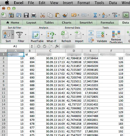Screen dimensions: 130x136
Task: Click the Paste clipboard icon
Action: [58, 15]
